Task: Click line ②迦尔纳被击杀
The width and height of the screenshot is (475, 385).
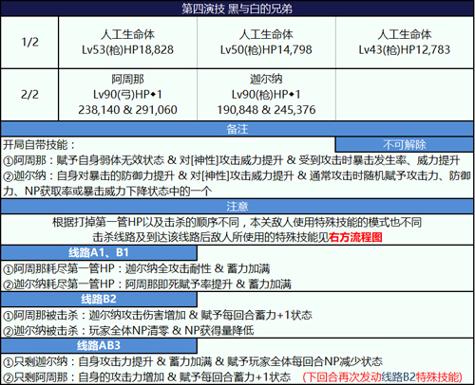Action: [x=128, y=331]
